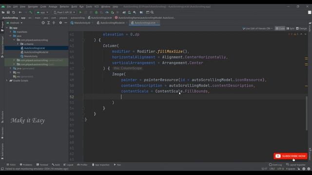Open the File menu
Screen dimensions: 312x175
click(x=9, y=6)
